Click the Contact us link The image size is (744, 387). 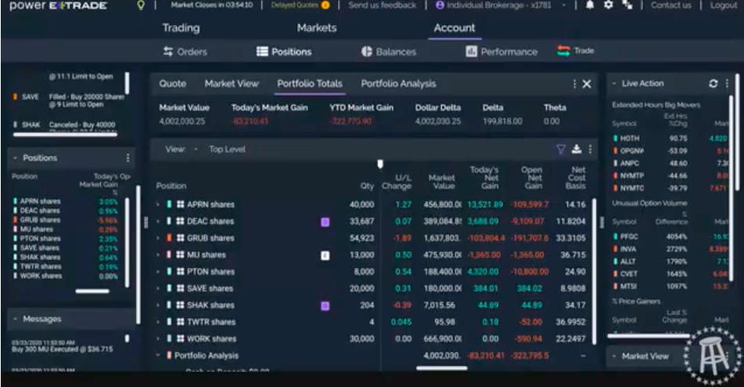pyautogui.click(x=671, y=5)
